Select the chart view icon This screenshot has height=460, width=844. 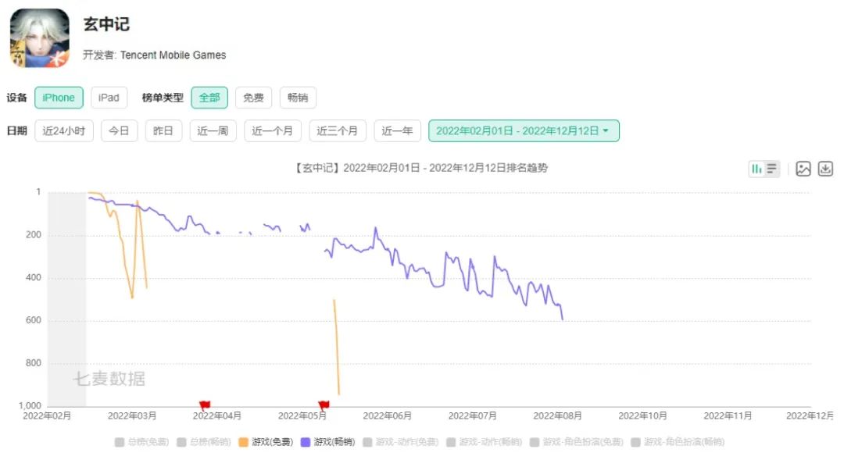(759, 169)
